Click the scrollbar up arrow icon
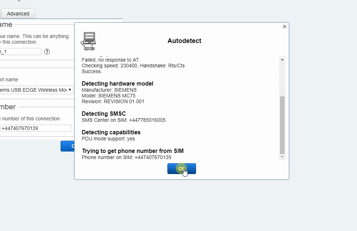Screen dimensions: 357x231 pos(282,59)
